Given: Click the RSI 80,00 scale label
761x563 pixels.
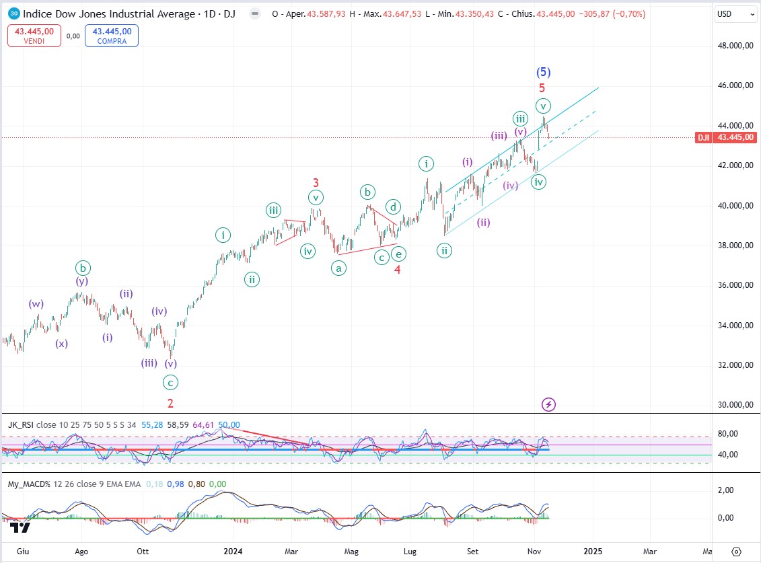Looking at the screenshot, I should [727, 434].
